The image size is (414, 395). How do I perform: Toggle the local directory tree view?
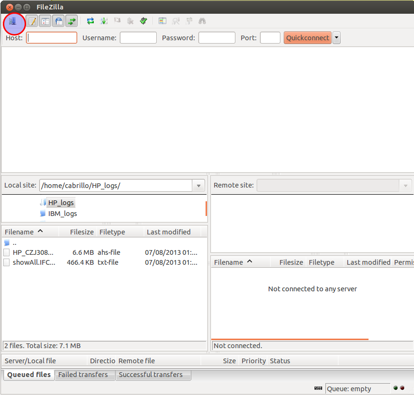(45, 21)
